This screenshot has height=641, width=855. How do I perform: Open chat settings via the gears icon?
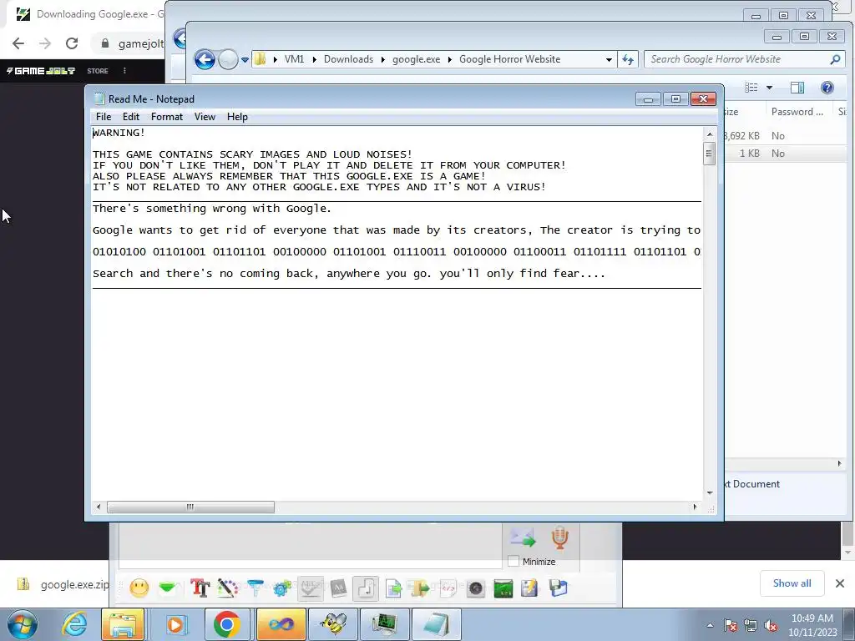click(x=282, y=588)
